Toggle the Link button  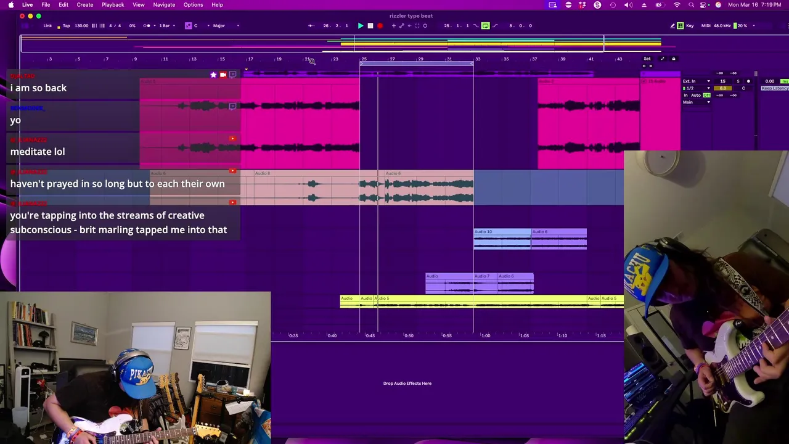point(47,25)
